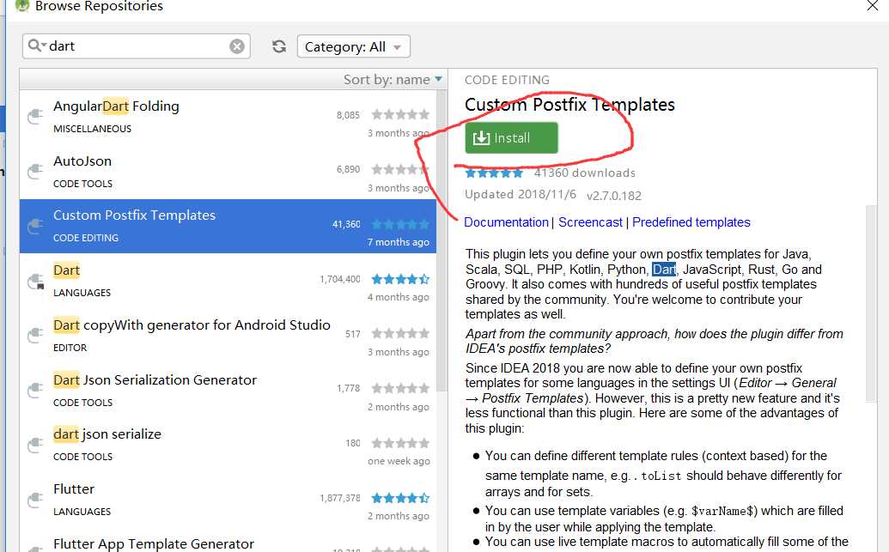Viewport: 889px width, 552px height.
Task: Select AngularDart Folding plugin row
Action: [x=228, y=118]
